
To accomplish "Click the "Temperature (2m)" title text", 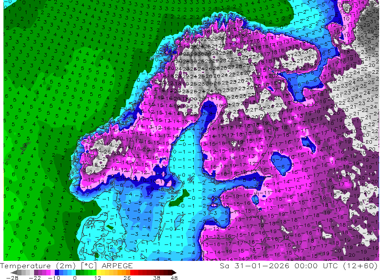I will point(38,266).
